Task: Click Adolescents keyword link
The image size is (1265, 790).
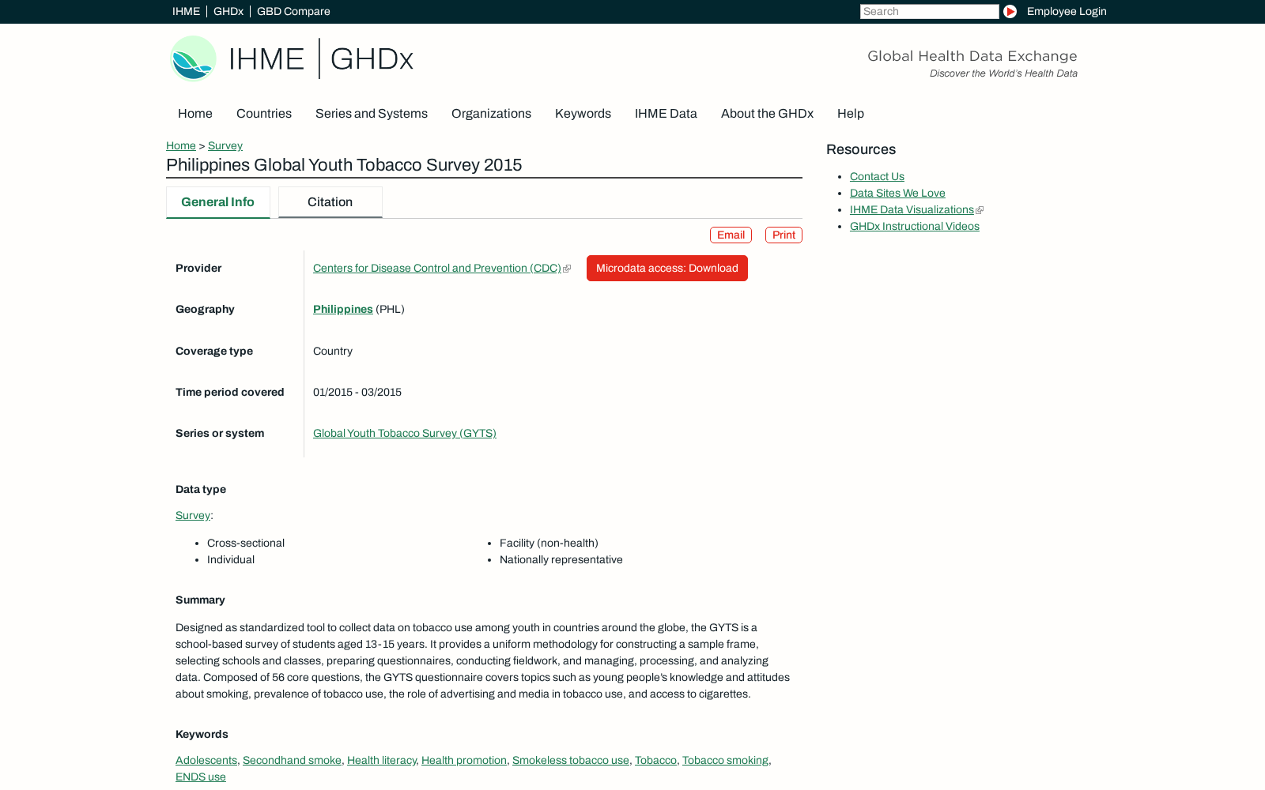Action: [x=206, y=760]
